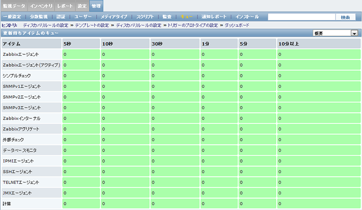Open the 監視データ tab
This screenshot has width=362, height=210.
[13, 6]
